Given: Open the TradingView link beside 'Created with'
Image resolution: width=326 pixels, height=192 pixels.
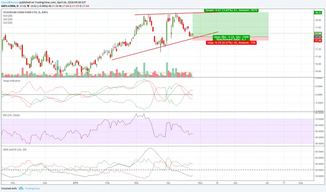Looking at the screenshot, I should coord(32,189).
